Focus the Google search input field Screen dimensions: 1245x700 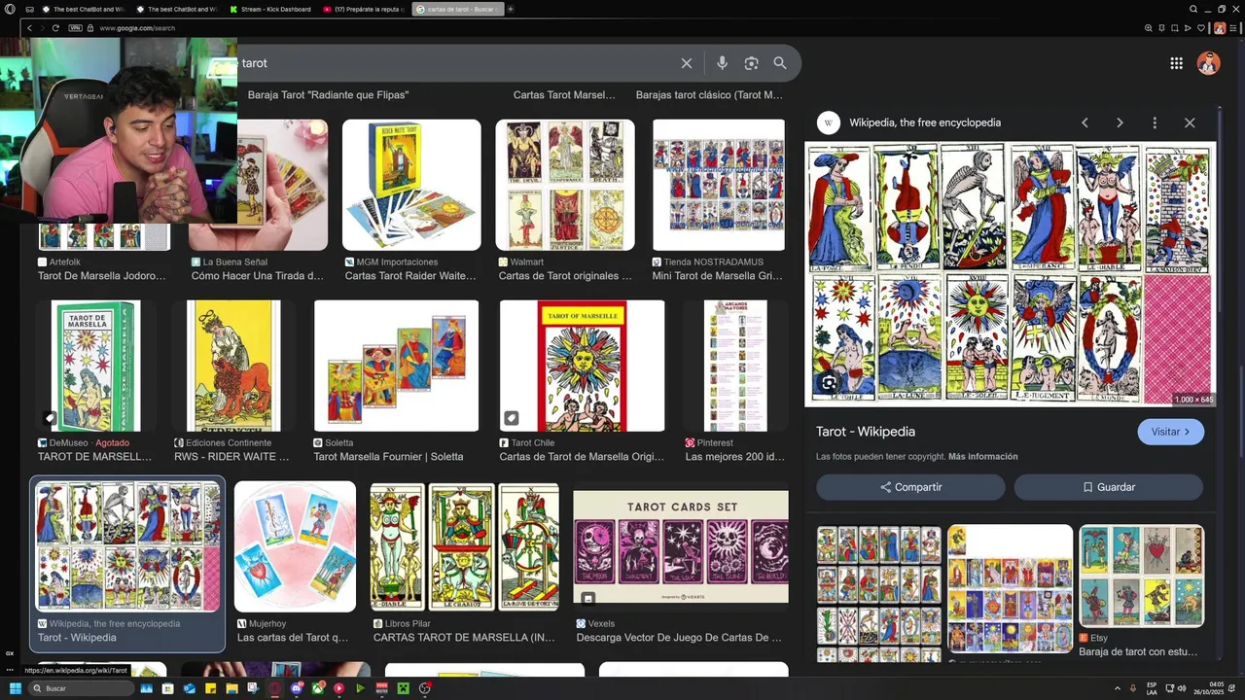click(x=457, y=63)
